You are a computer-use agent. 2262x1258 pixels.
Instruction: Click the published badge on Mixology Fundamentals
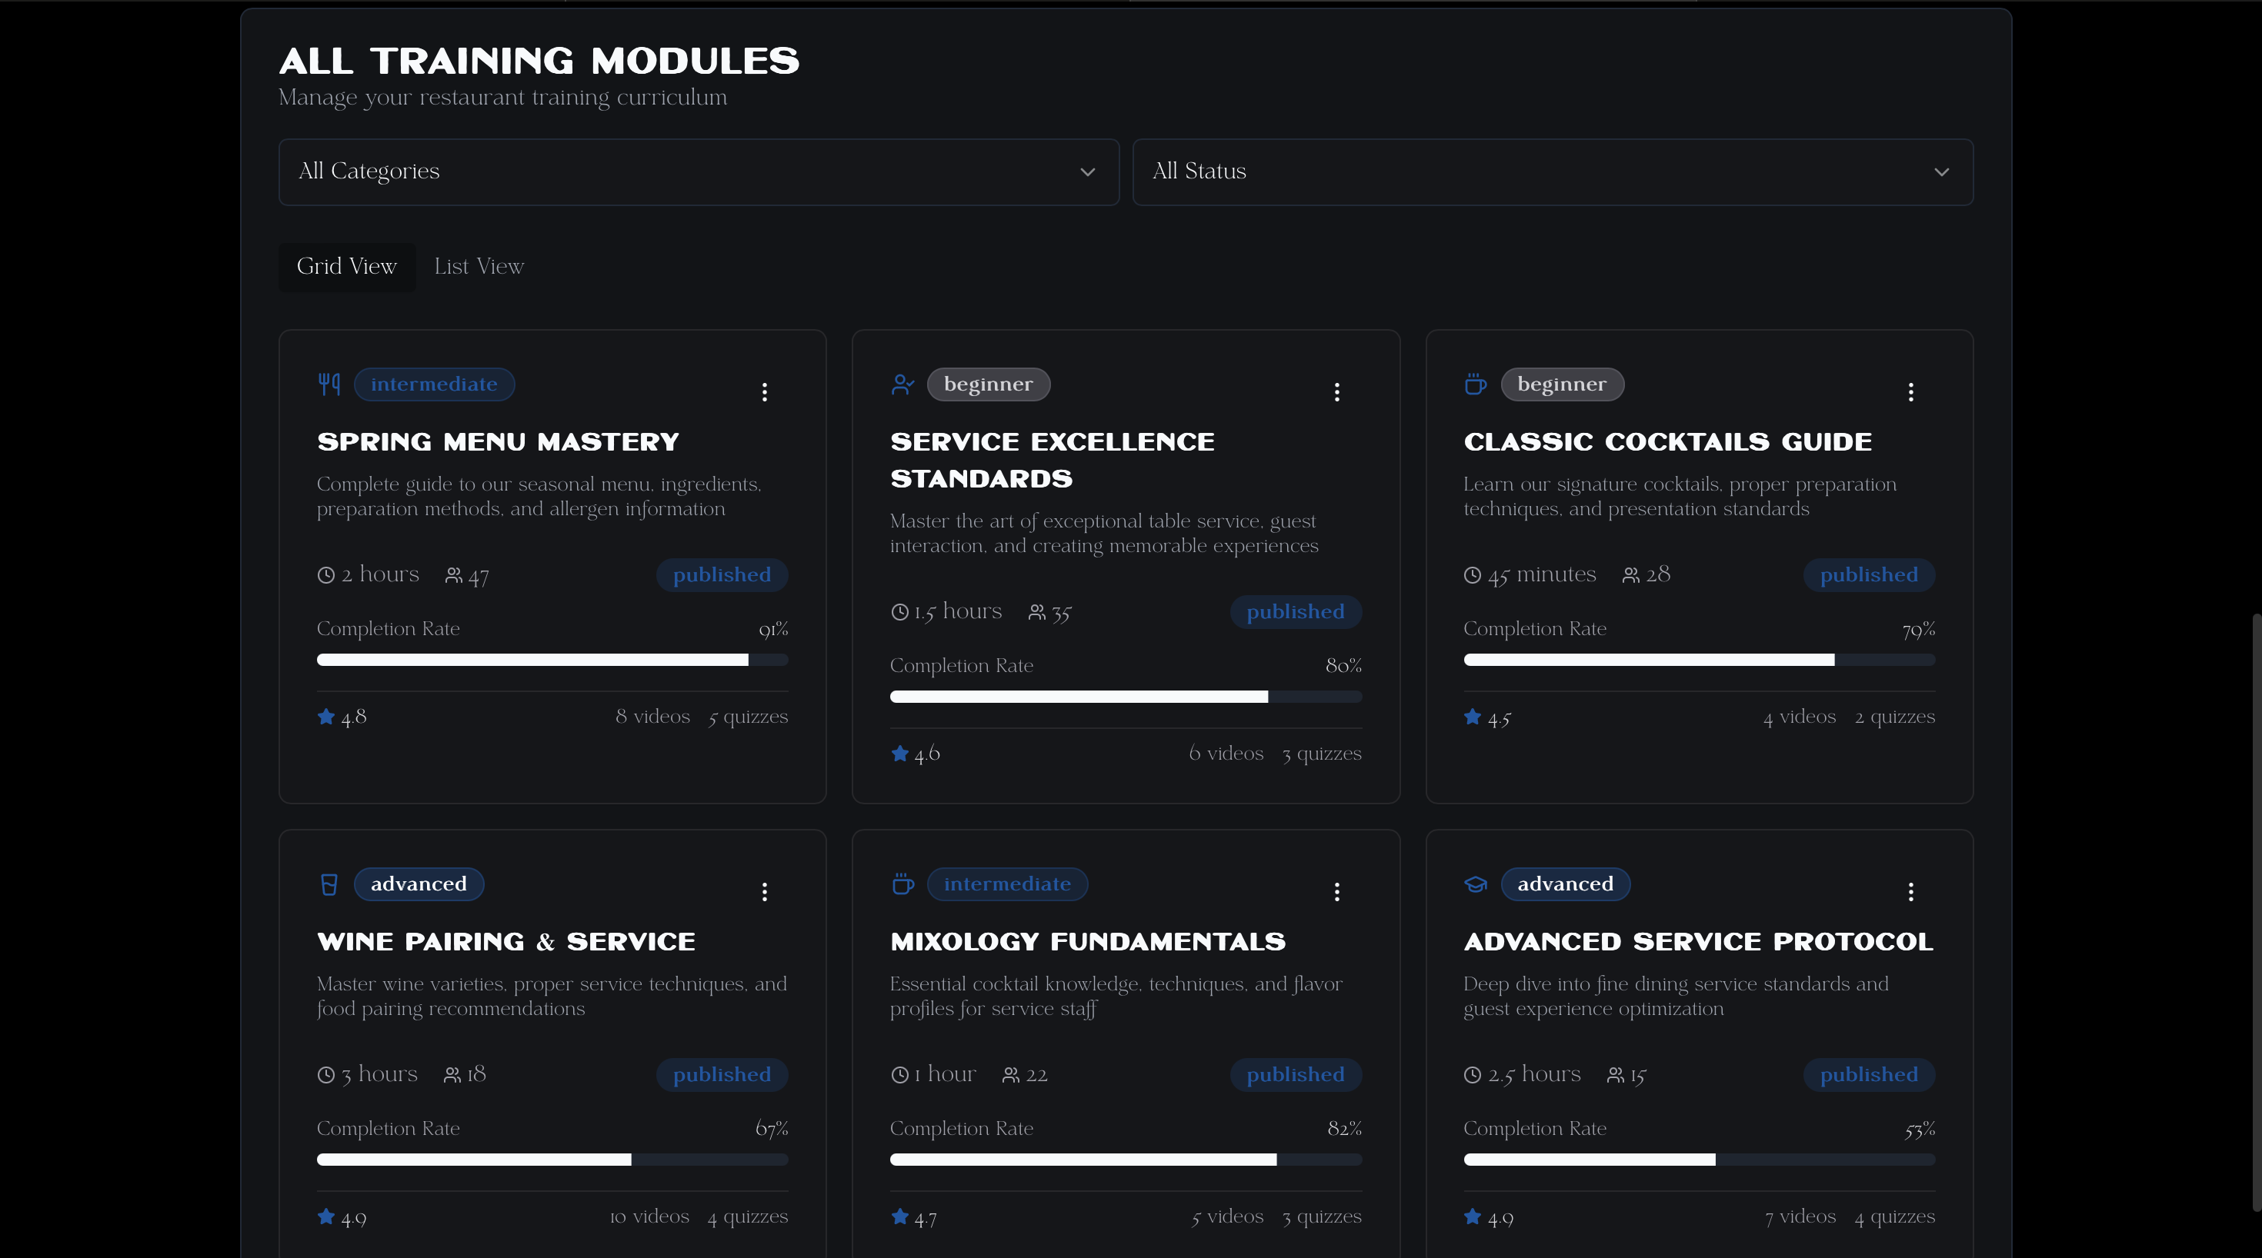(x=1296, y=1074)
